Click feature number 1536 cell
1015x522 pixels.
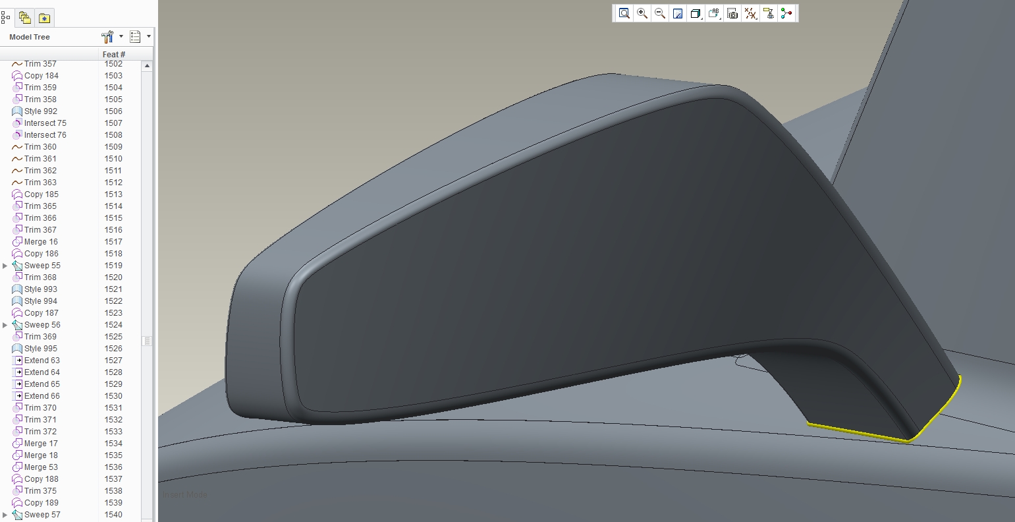coord(113,467)
